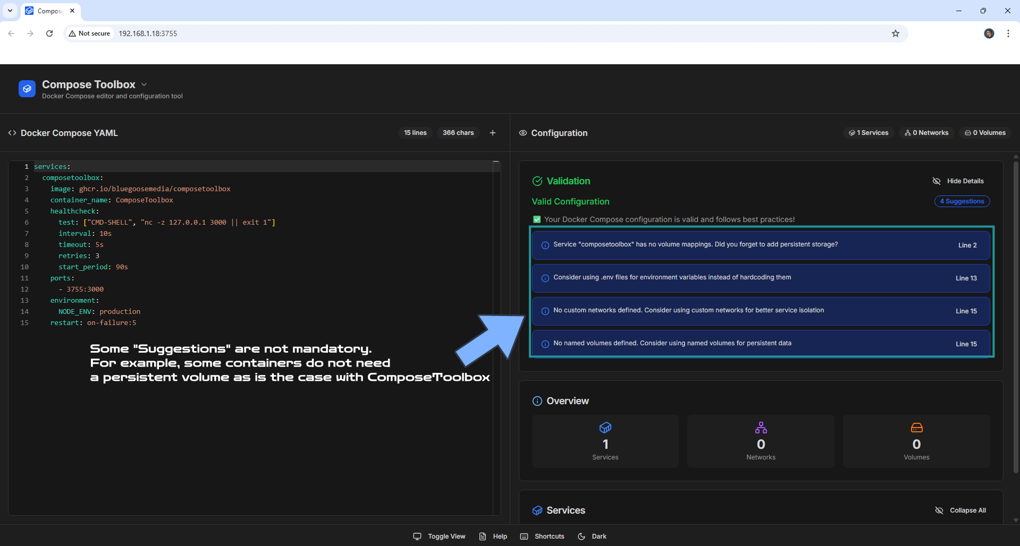Click the address bar URL 192.168.1.18:3755
The height and width of the screenshot is (546, 1020).
pyautogui.click(x=148, y=33)
